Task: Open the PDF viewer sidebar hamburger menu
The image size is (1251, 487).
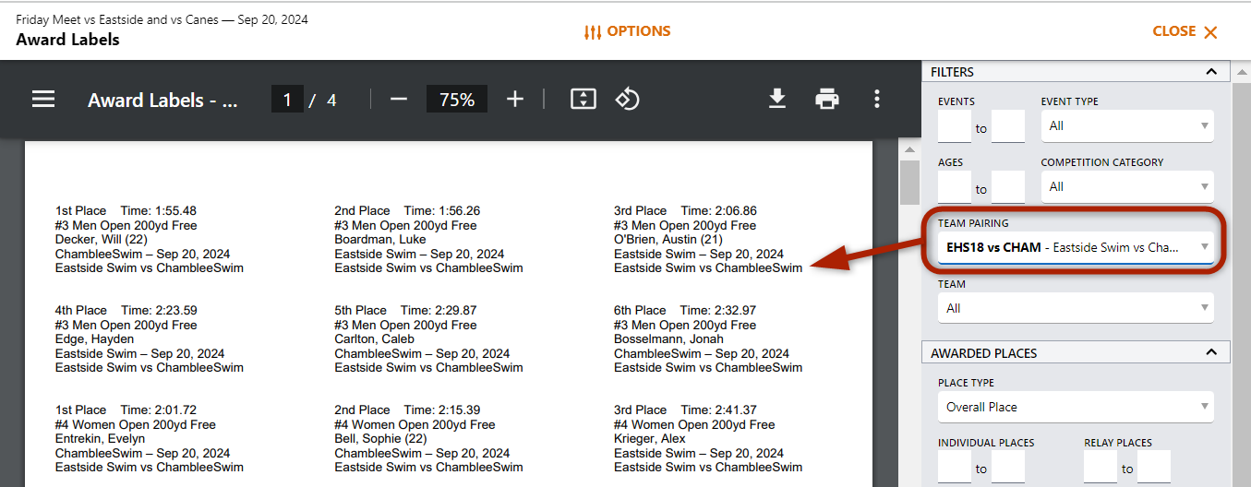Action: coord(43,100)
